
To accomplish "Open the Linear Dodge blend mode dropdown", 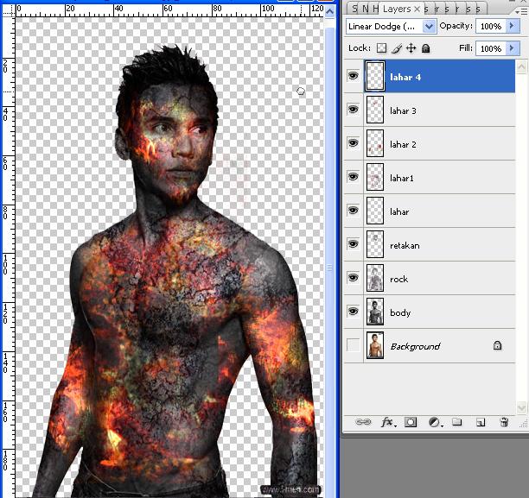I will [429, 26].
